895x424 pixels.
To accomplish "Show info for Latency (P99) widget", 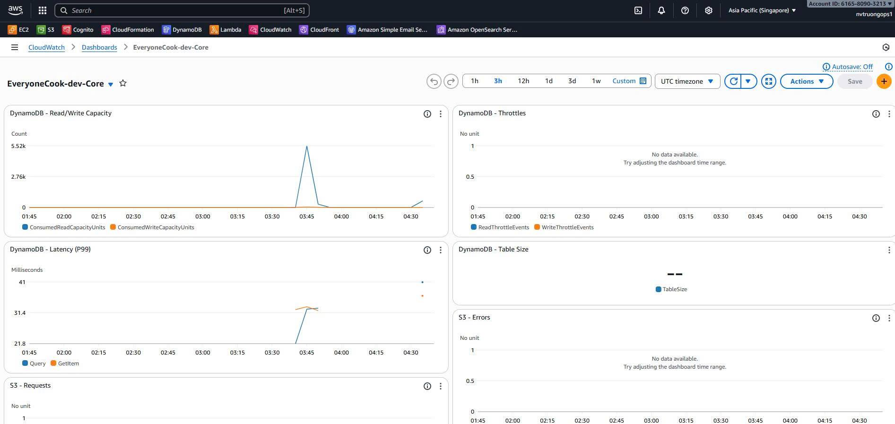I will pyautogui.click(x=427, y=250).
